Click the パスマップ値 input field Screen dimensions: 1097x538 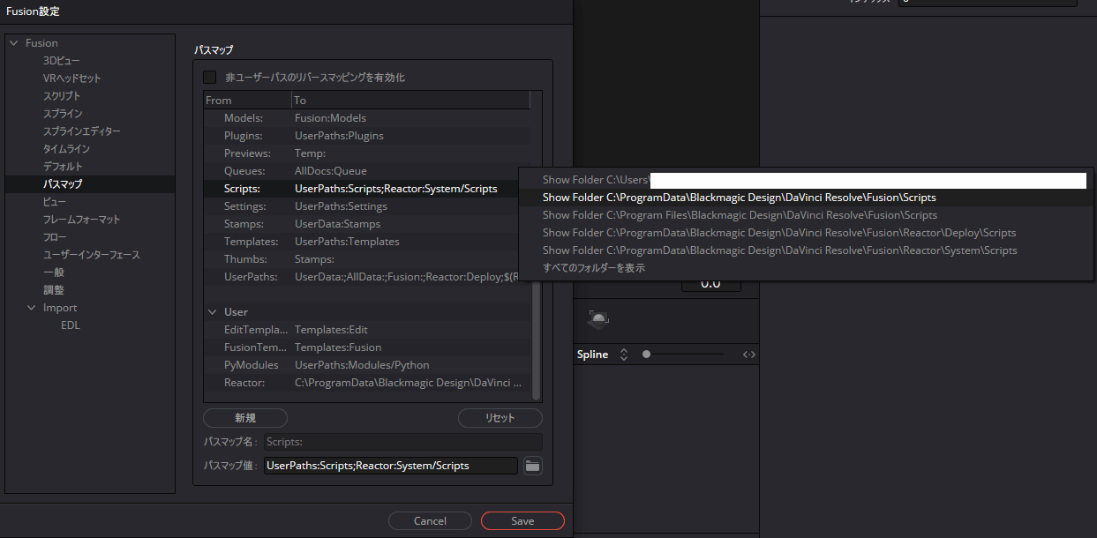point(391,466)
